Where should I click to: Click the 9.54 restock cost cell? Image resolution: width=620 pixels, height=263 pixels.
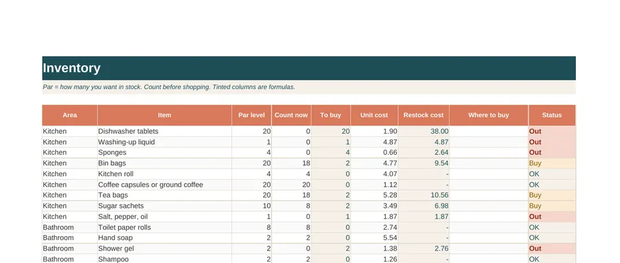click(x=424, y=163)
